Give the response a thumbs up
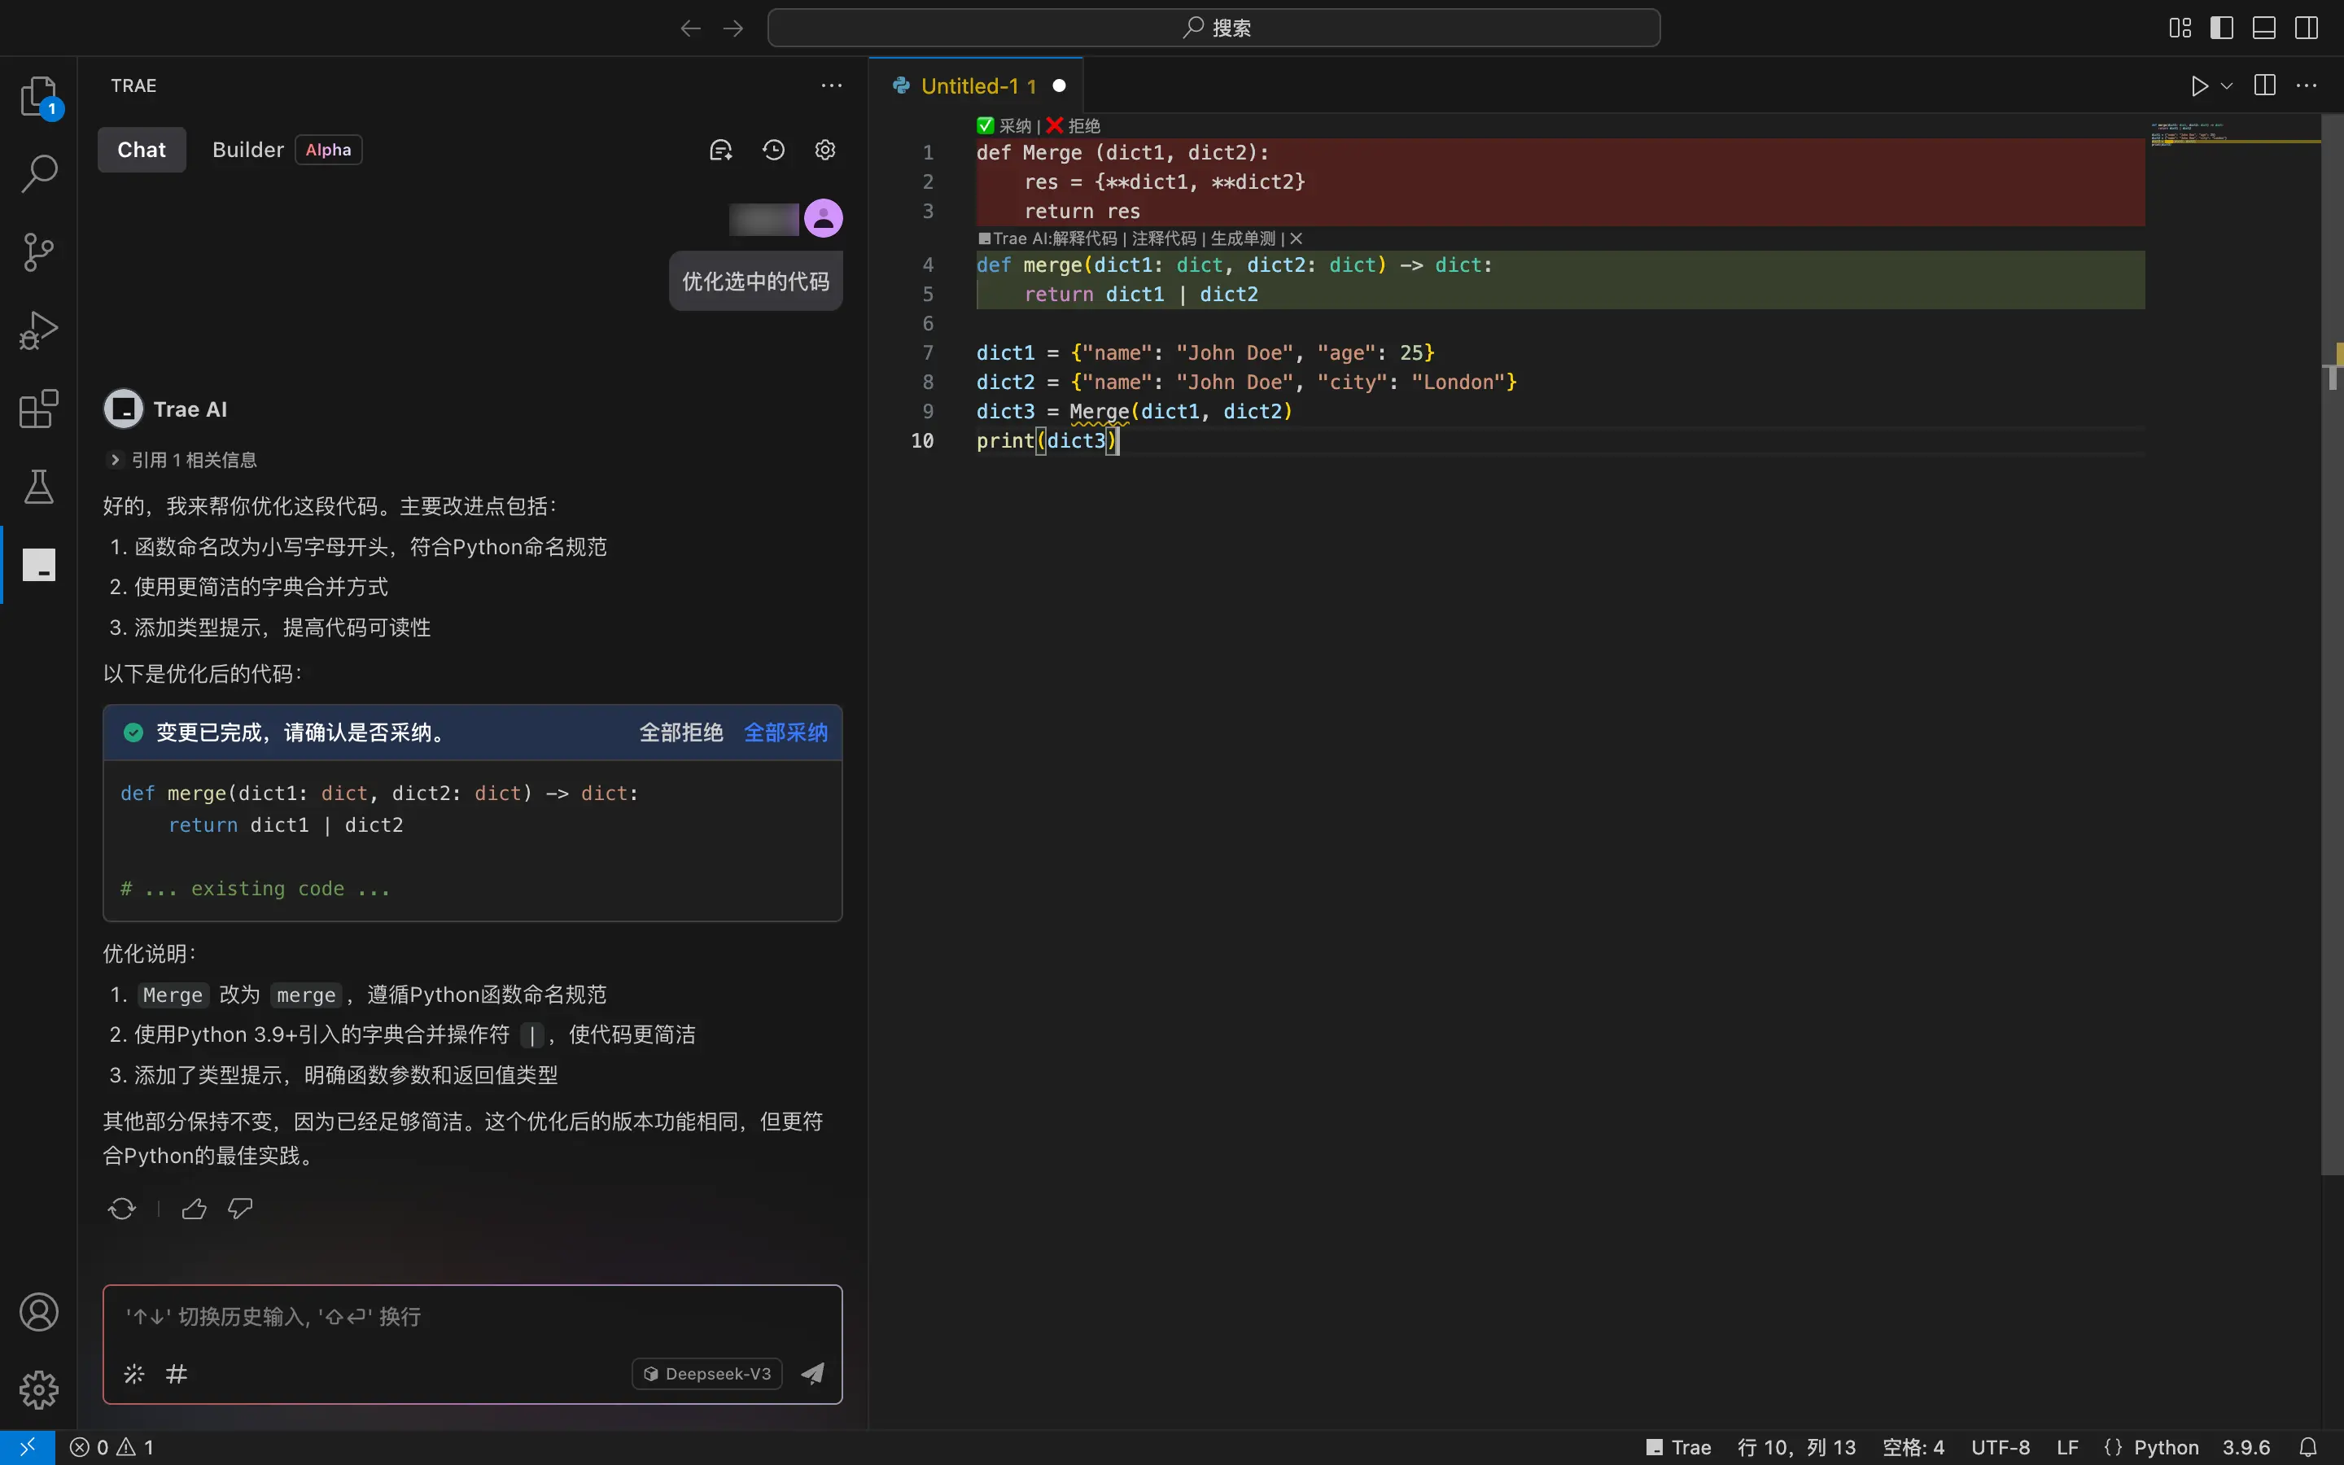 point(194,1209)
